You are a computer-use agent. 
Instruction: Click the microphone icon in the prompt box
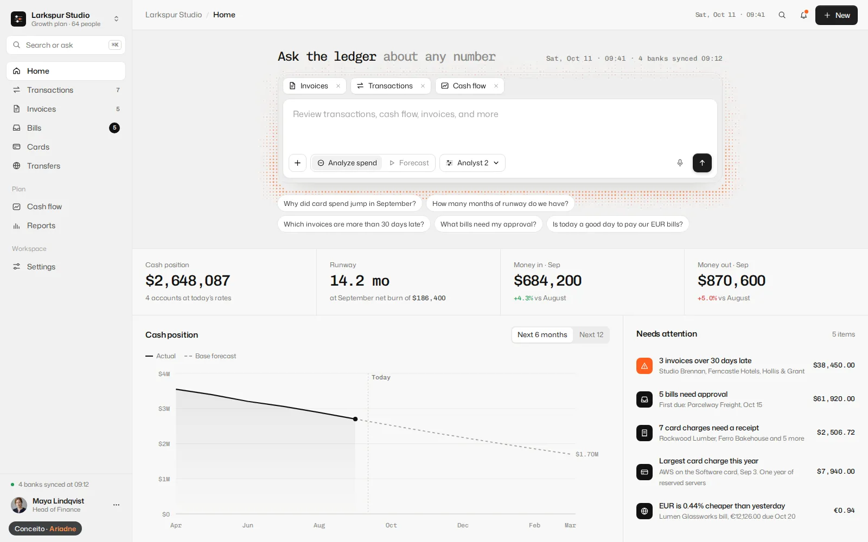click(x=680, y=163)
